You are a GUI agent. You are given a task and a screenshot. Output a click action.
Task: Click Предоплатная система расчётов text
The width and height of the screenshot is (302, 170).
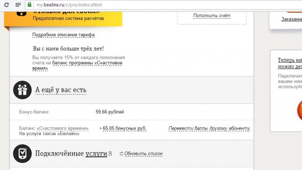point(68,19)
